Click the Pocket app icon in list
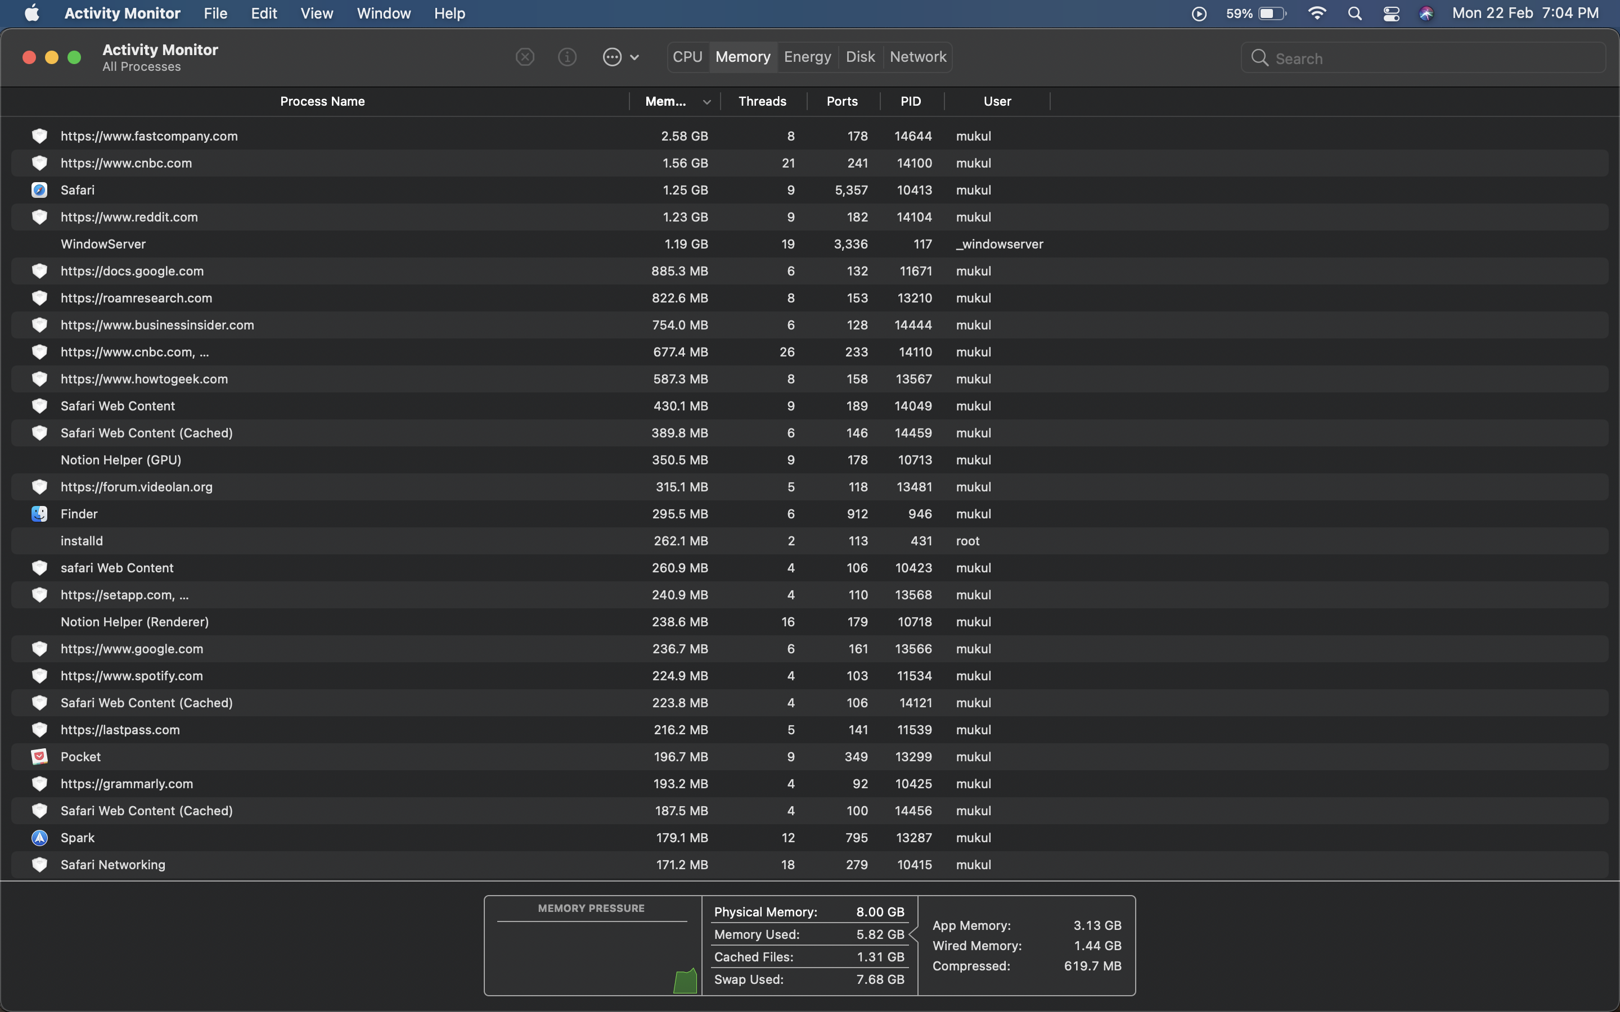The width and height of the screenshot is (1620, 1012). (x=39, y=757)
